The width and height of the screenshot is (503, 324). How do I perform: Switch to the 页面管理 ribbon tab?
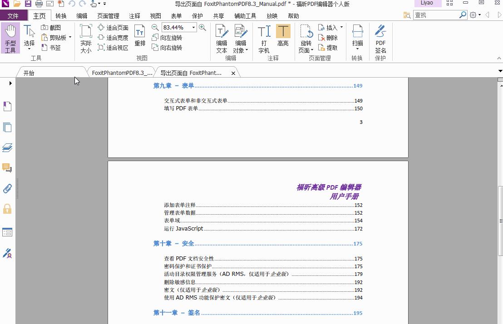click(x=108, y=15)
